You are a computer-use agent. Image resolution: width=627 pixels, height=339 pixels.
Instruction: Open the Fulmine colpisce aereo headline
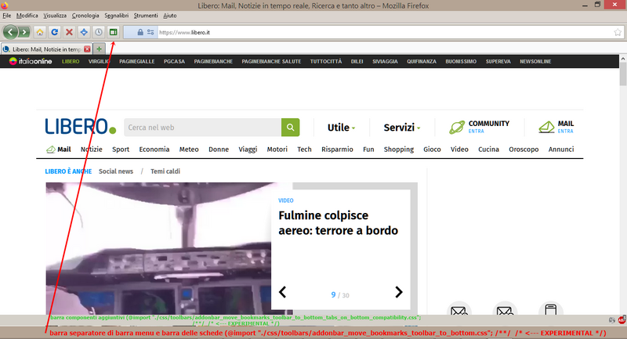click(339, 223)
